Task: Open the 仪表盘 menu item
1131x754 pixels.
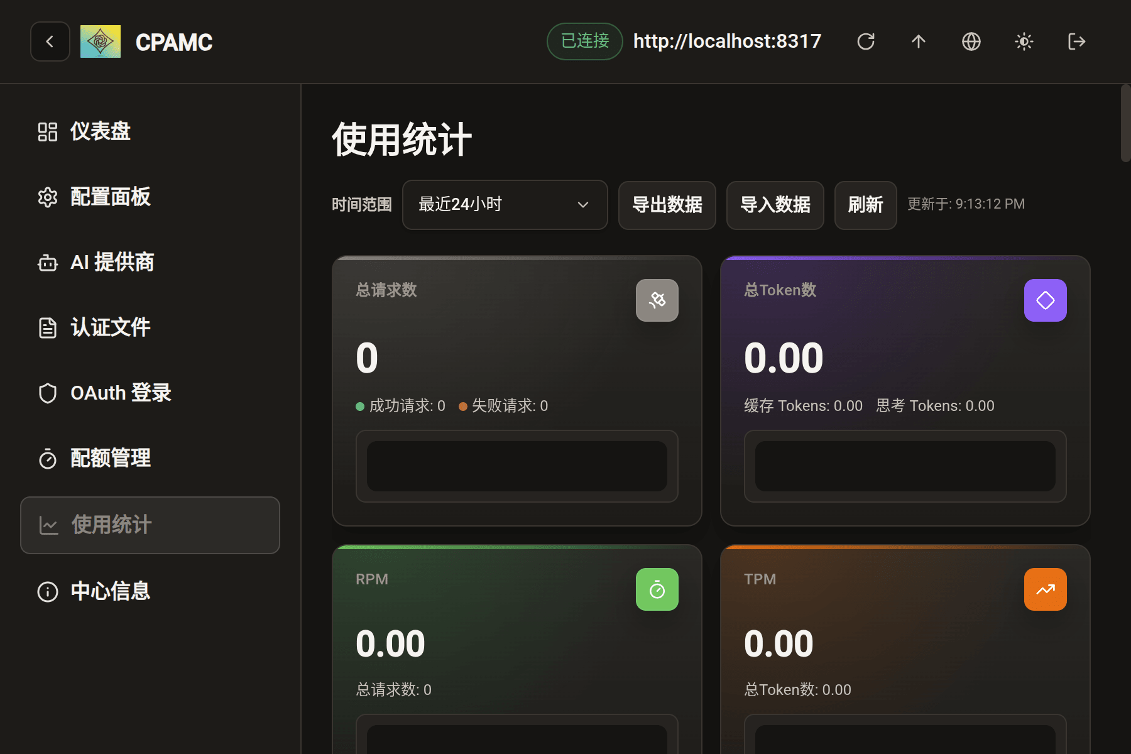Action: point(150,131)
